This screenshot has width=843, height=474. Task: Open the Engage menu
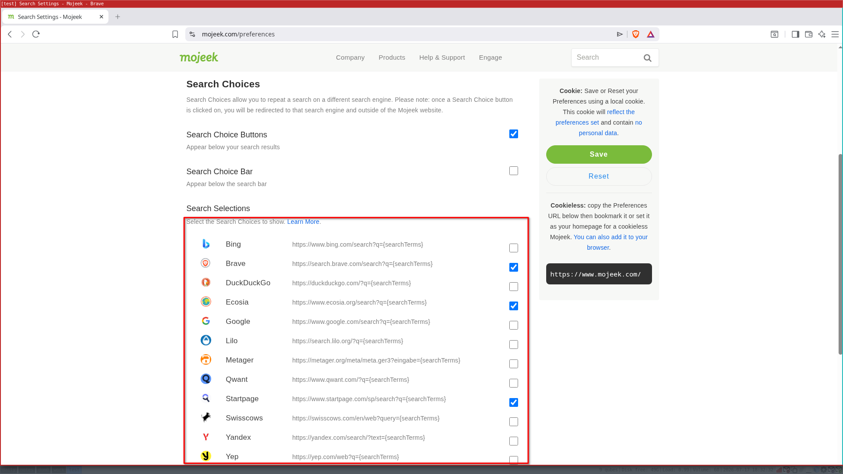coord(490,57)
